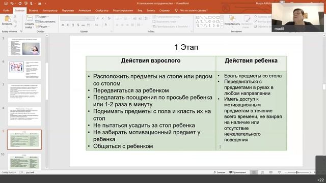Click the Undo arrow icon
Viewport: 326px width, 183px height.
click(x=12, y=4)
